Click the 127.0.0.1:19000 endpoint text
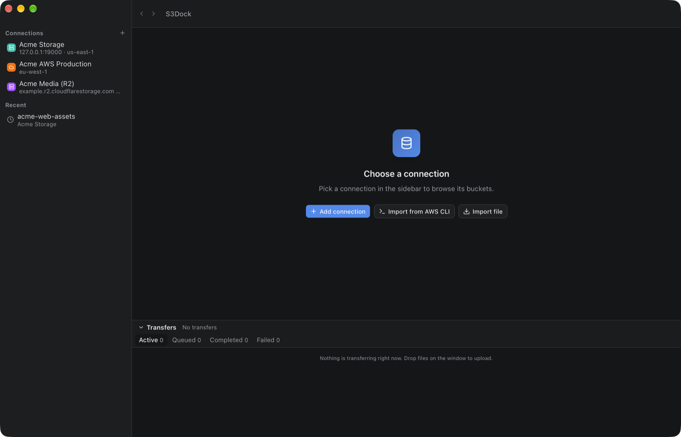The width and height of the screenshot is (681, 437). (x=40, y=52)
